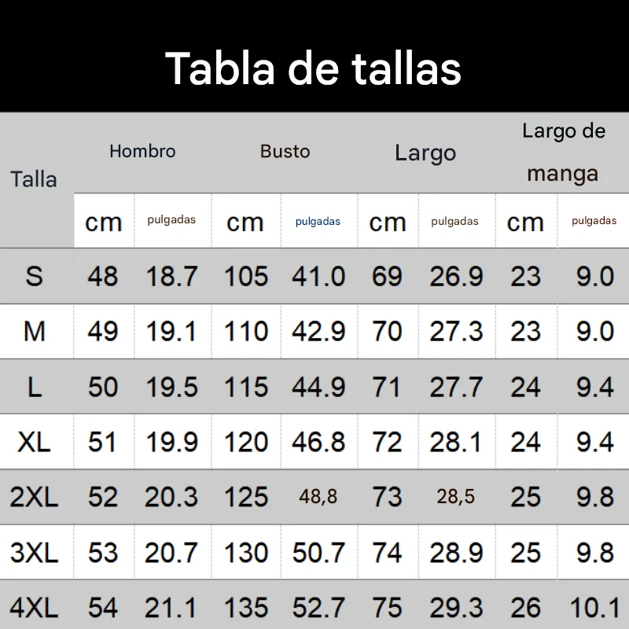Click the Hombro column header
Viewport: 629px width, 629px height.
click(x=142, y=151)
